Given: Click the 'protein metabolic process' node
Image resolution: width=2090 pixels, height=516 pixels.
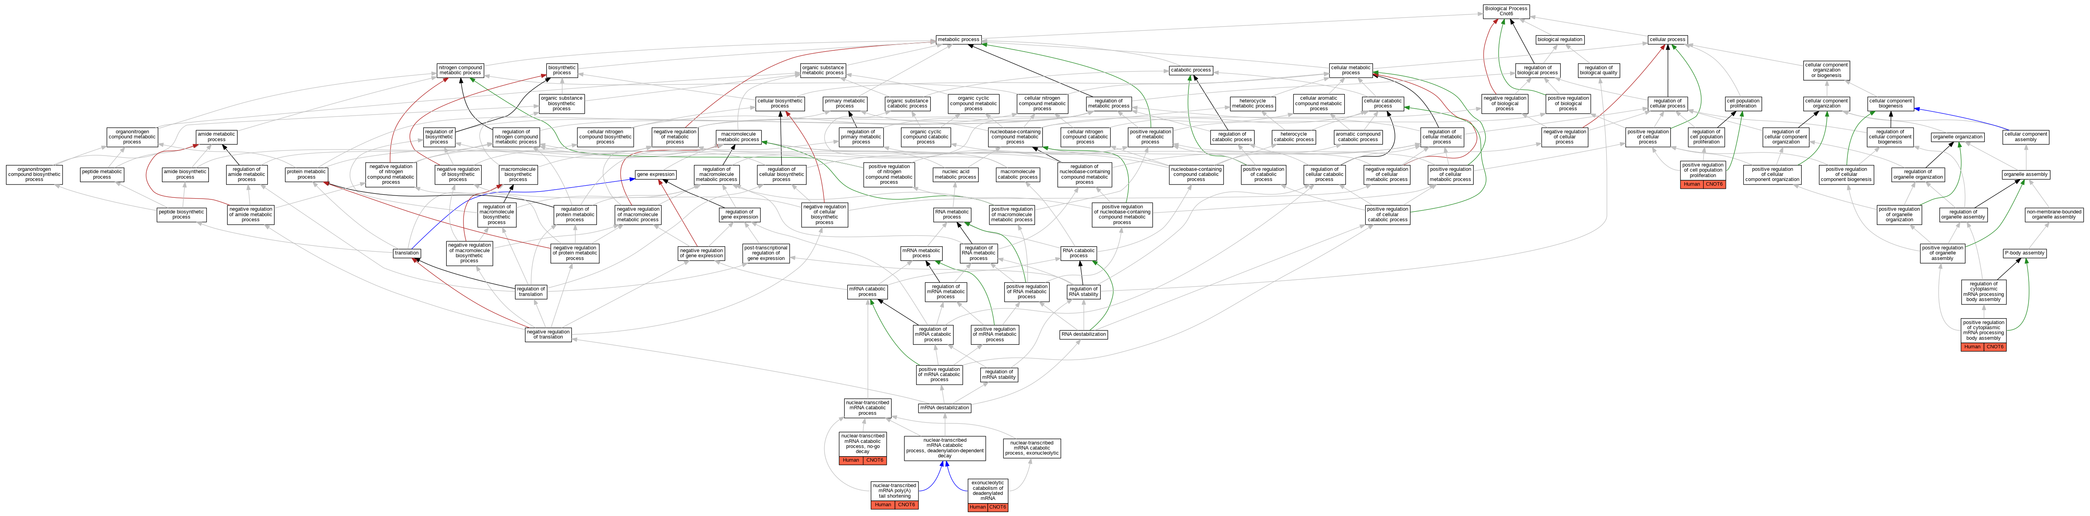Looking at the screenshot, I should click(306, 174).
